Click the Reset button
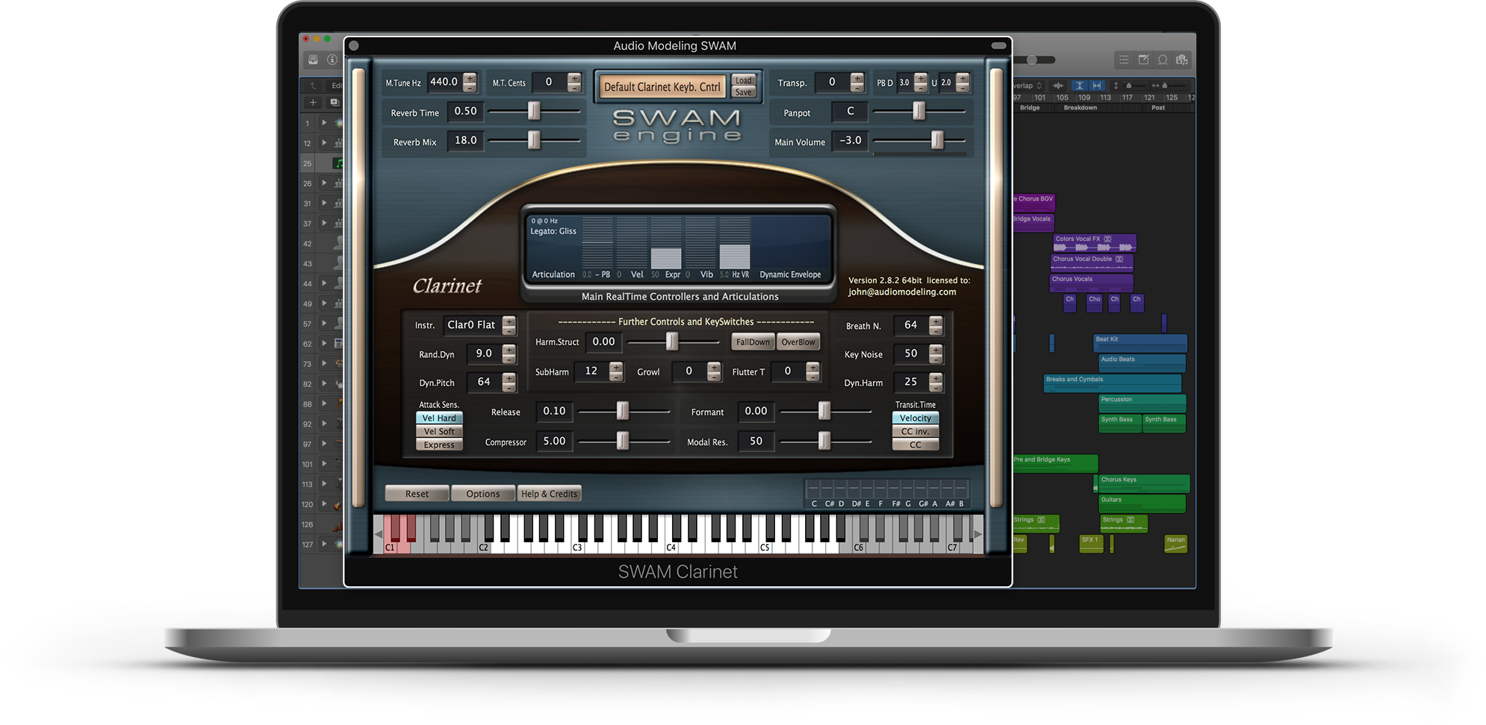 tap(417, 494)
